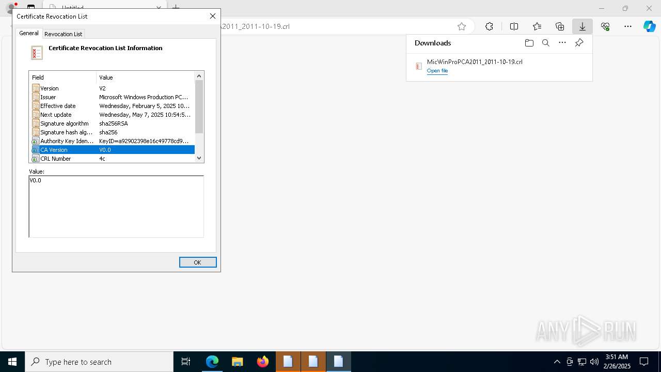661x372 pixels.
Task: Open the downloads folder icon
Action: pyautogui.click(x=529, y=43)
